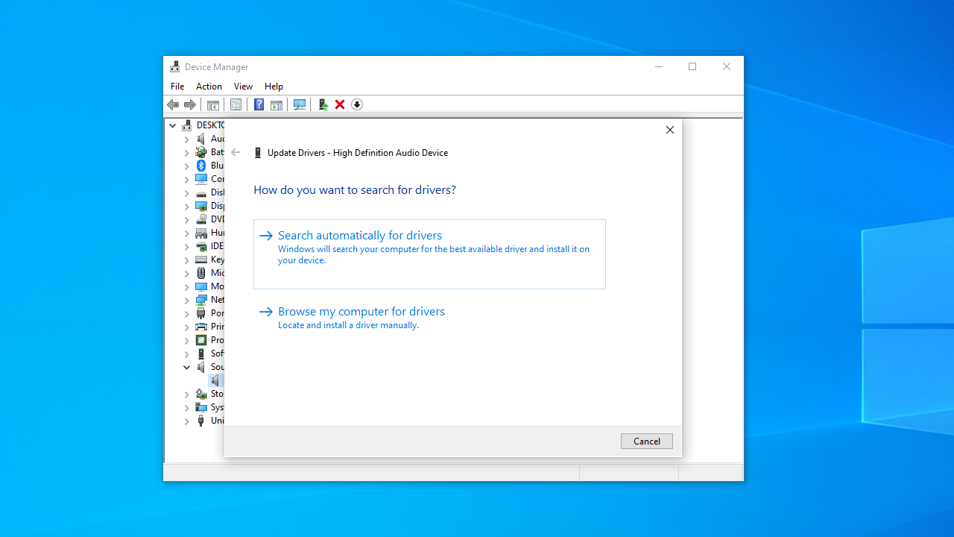Click the circled down-arrow toolbar icon
The height and width of the screenshot is (537, 954).
pyautogui.click(x=357, y=105)
